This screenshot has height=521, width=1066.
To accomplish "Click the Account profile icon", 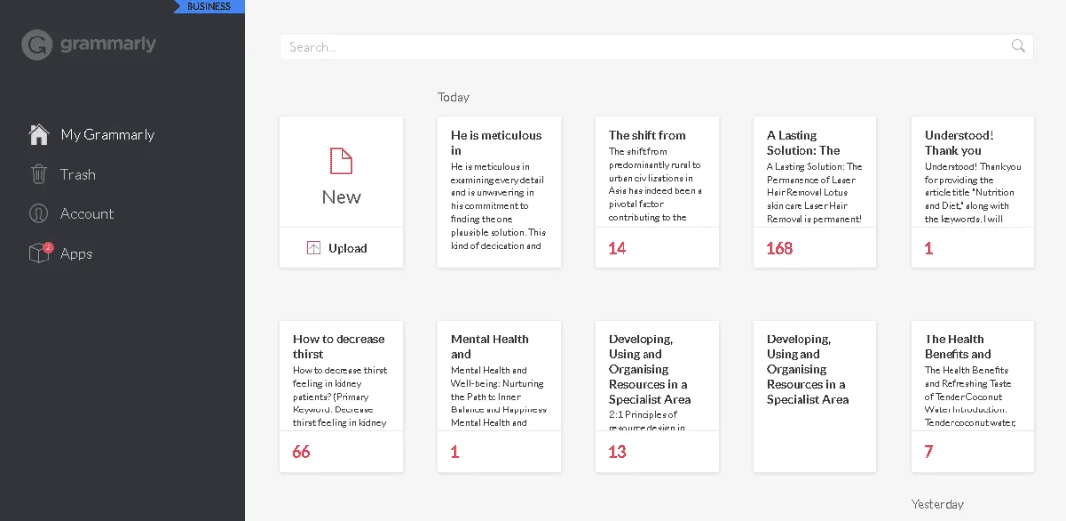I will (x=38, y=213).
